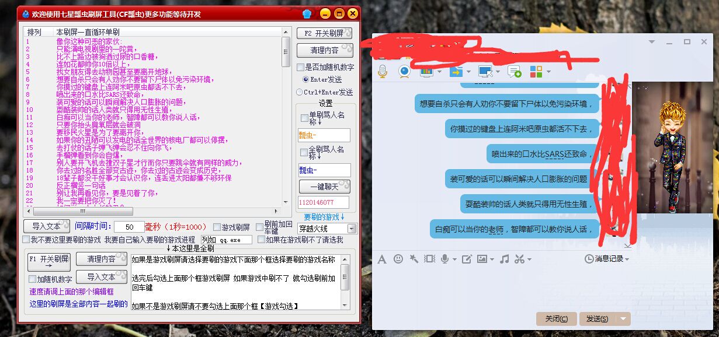Start a video call with the webcam icon

(404, 72)
